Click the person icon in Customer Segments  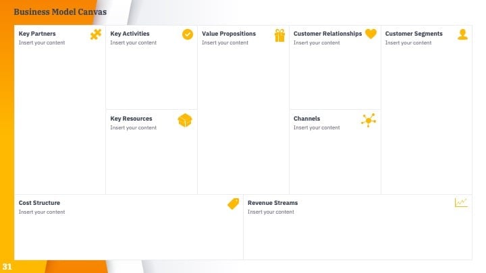coord(462,34)
